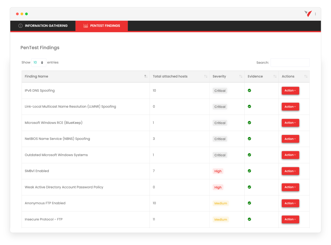The image size is (331, 245).
Task: Click the PenTest Findings page heading
Action: point(40,48)
